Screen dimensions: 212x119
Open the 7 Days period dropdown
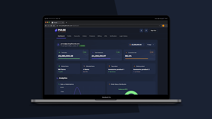pyautogui.click(x=150, y=45)
